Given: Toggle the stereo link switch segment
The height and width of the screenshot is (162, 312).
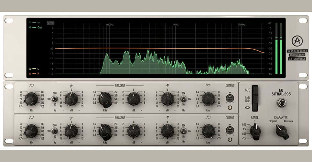Looking at the screenshot, I should pyautogui.click(x=255, y=107).
